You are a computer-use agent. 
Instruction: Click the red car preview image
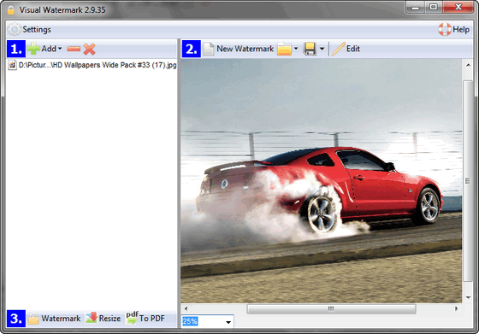[x=321, y=181]
